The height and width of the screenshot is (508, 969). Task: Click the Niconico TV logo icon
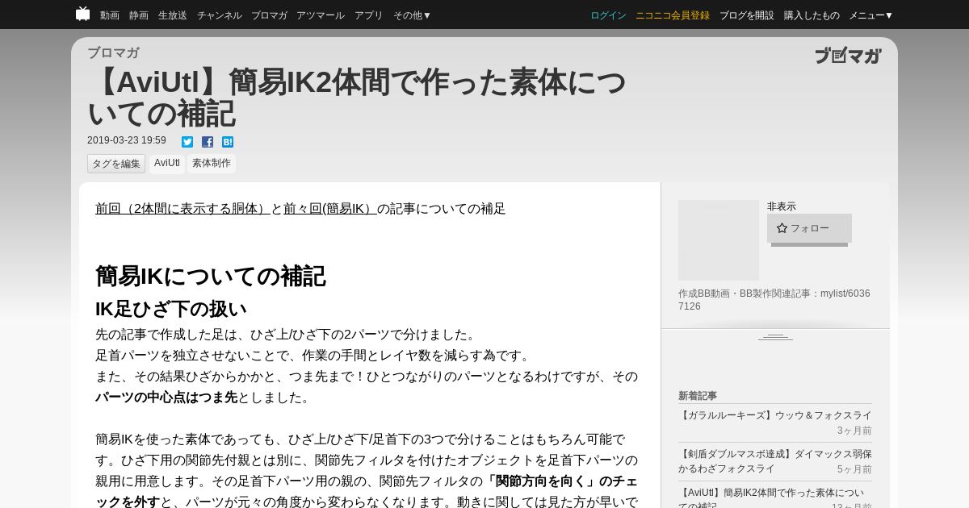pyautogui.click(x=82, y=14)
